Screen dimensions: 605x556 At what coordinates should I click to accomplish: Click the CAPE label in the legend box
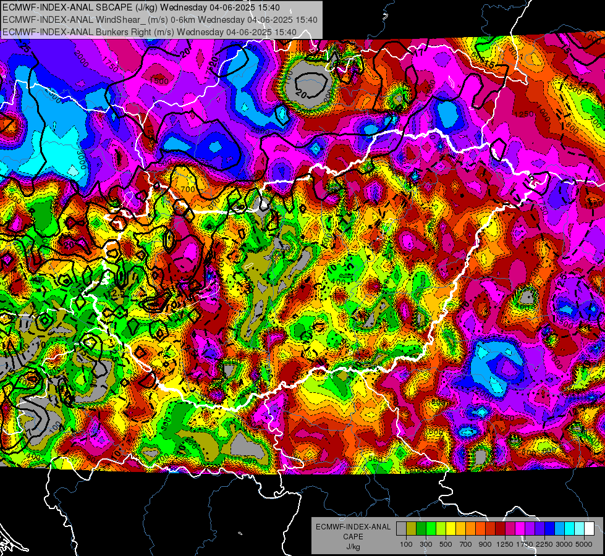pos(353,537)
